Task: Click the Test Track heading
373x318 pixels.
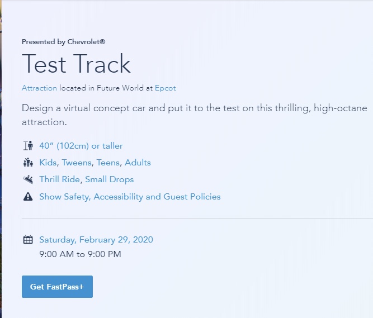Action: pyautogui.click(x=76, y=64)
